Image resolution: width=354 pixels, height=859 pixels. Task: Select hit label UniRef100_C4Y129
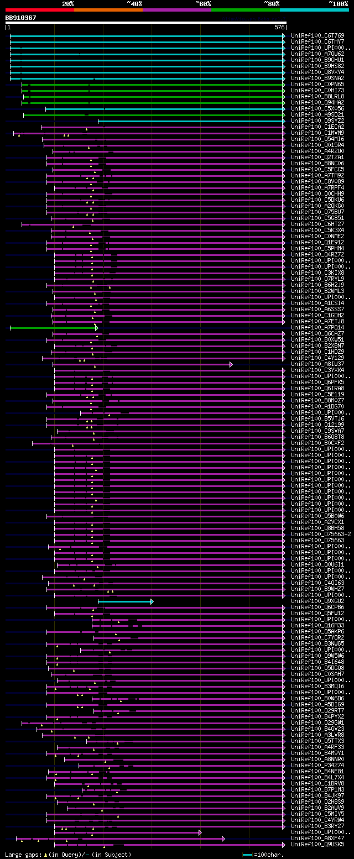click(317, 358)
